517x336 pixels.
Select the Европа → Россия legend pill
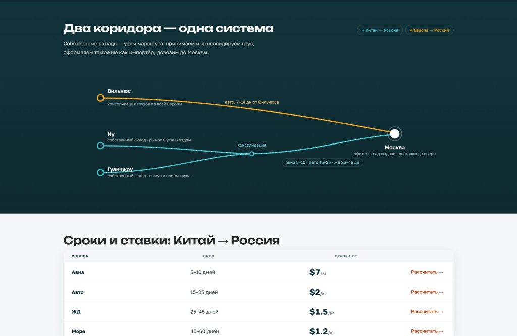429,30
